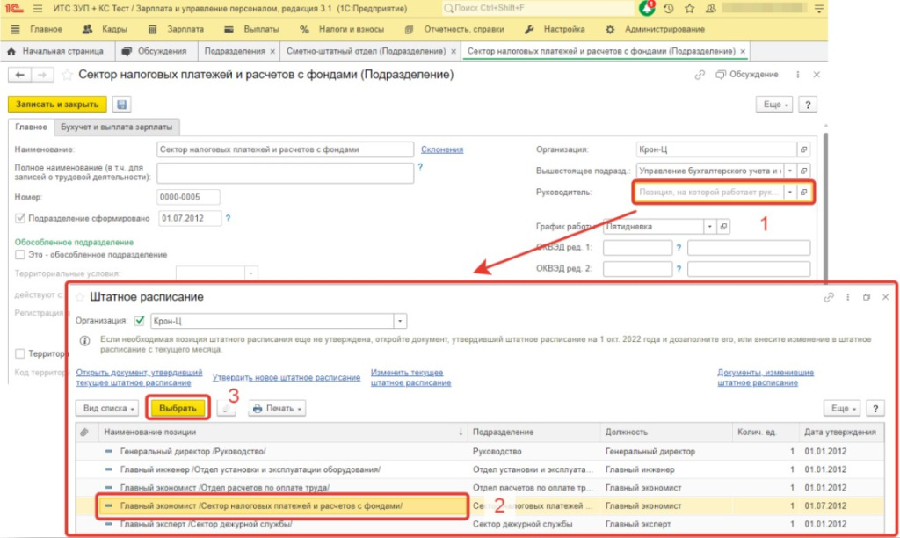
Task: Click the notifications bell icon
Action: tap(647, 9)
